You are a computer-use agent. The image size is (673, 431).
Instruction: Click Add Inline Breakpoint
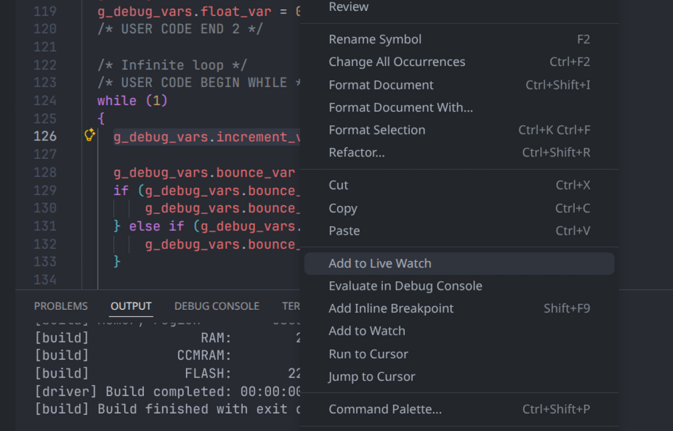pos(459,308)
